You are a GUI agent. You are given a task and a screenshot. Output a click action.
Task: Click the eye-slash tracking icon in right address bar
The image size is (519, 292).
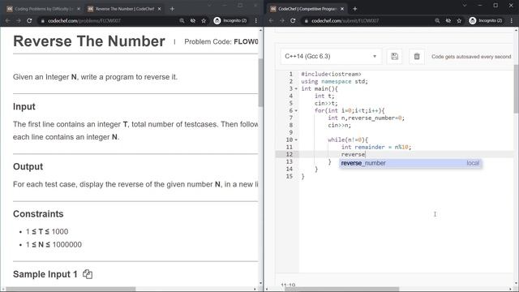[x=448, y=20]
